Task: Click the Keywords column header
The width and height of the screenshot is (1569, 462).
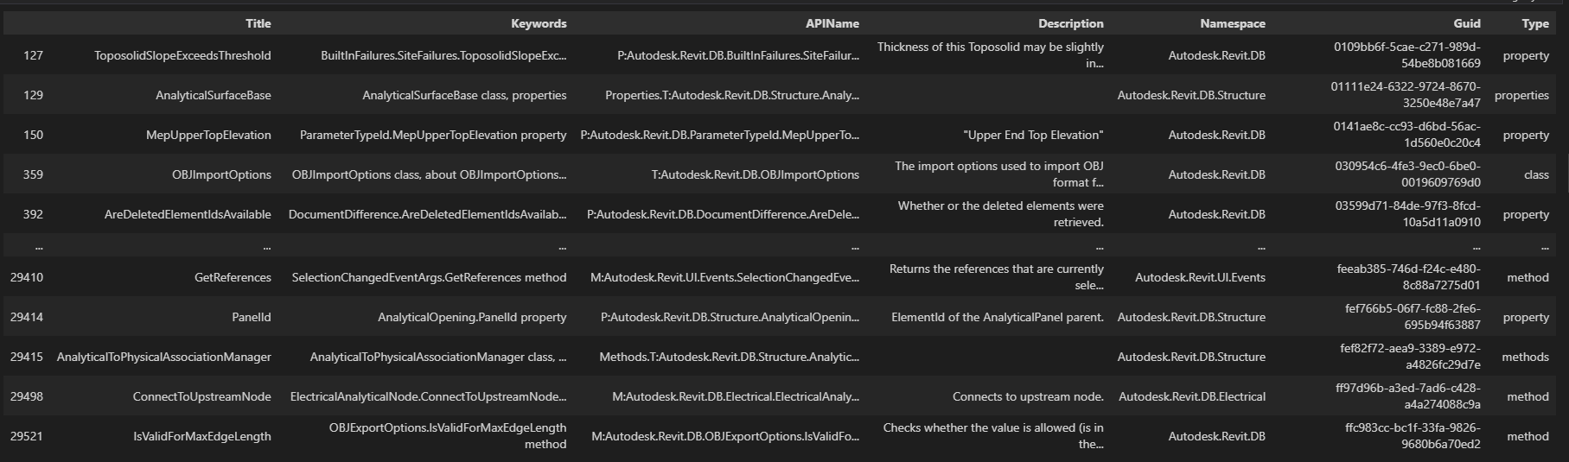Action: pyautogui.click(x=539, y=23)
